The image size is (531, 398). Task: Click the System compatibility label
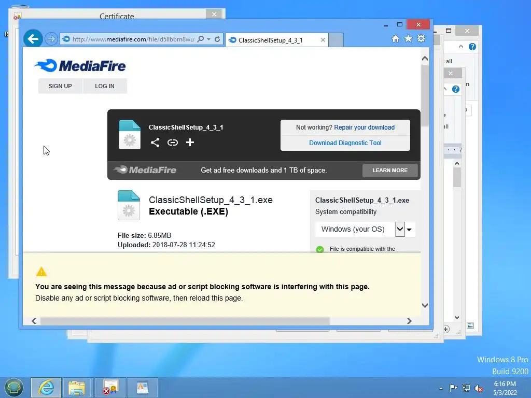346,212
